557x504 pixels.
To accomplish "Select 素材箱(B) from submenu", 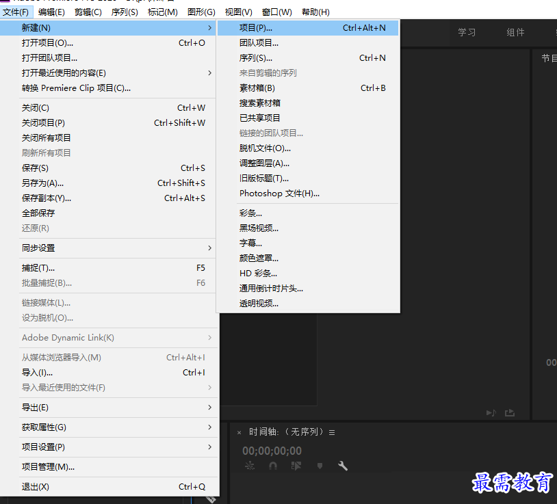I will [x=308, y=88].
